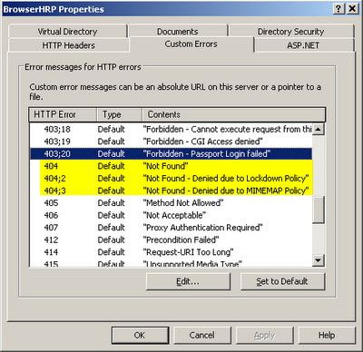Screen dimensions: 363x352
Task: Click the Apply button
Action: pyautogui.click(x=264, y=335)
